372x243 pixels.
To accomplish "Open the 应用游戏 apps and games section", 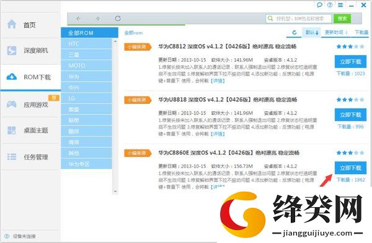I will (x=30, y=104).
